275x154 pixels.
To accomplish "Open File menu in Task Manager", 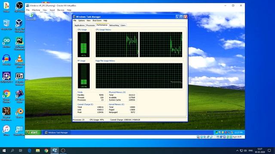I will click(75, 21).
